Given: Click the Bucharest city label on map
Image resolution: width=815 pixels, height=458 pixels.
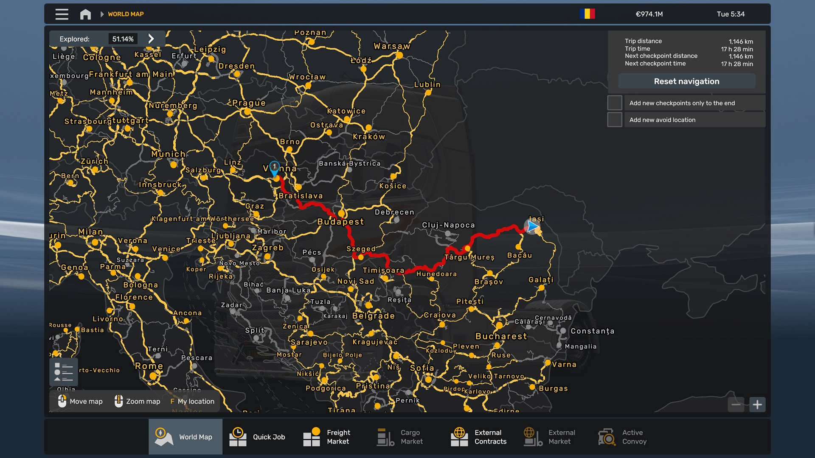Looking at the screenshot, I should pyautogui.click(x=501, y=336).
